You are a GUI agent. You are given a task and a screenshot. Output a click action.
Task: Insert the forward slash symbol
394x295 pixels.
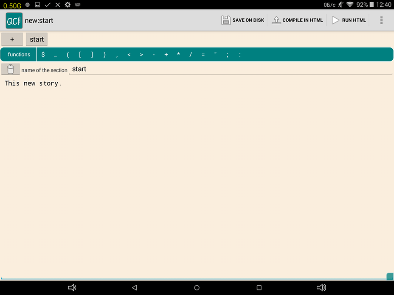191,54
